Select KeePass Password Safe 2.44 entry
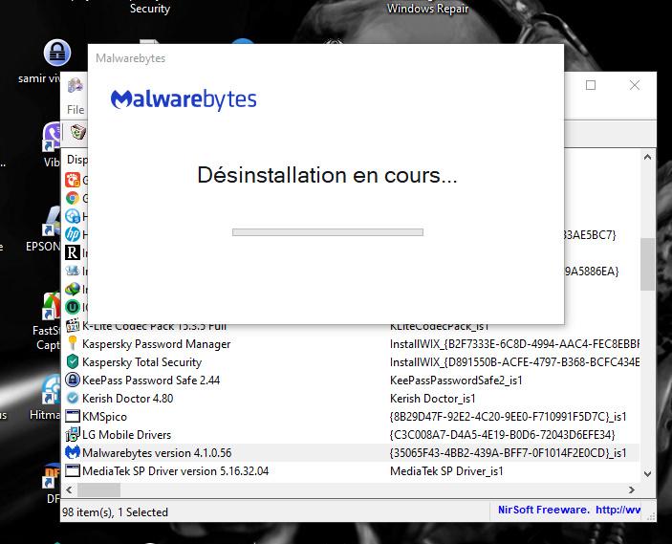This screenshot has height=544, width=672. pos(151,381)
